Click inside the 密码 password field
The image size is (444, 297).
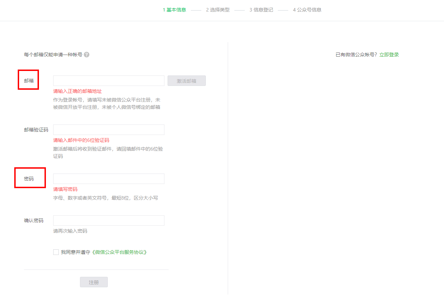tap(108, 178)
